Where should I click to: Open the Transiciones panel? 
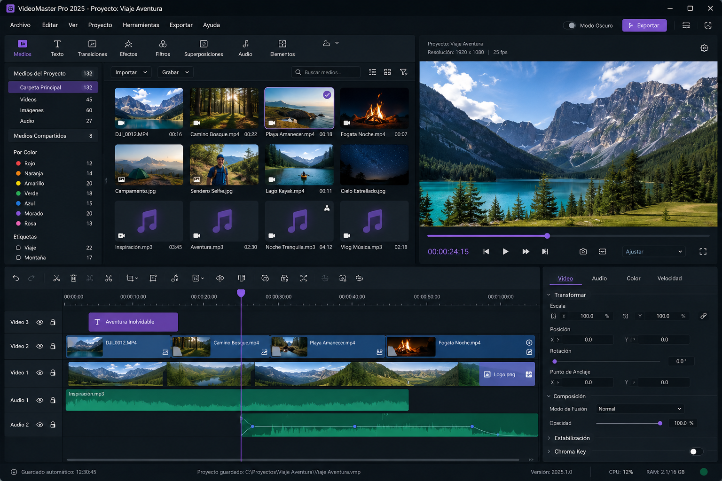[x=92, y=48]
